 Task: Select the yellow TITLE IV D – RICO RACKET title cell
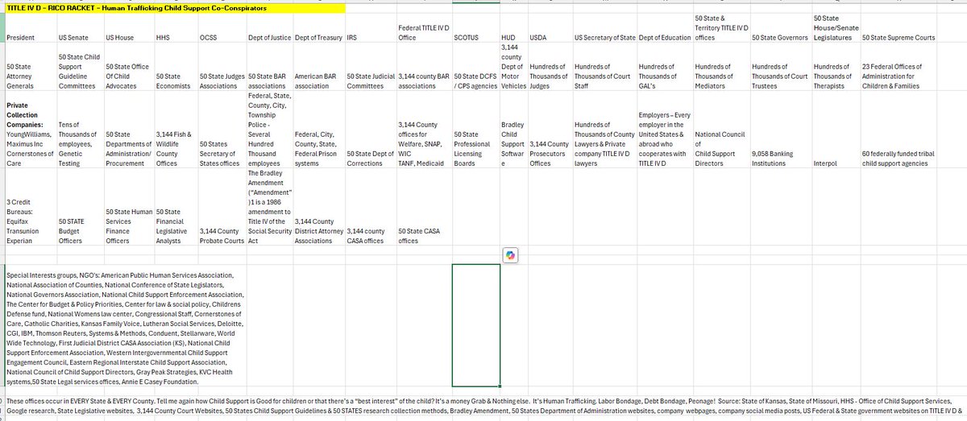[x=174, y=9]
